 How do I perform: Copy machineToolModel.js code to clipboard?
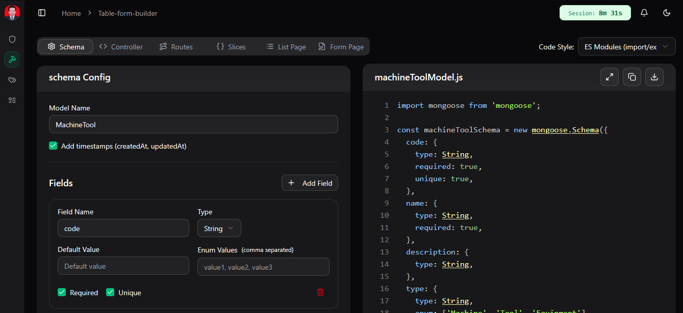[x=632, y=77]
